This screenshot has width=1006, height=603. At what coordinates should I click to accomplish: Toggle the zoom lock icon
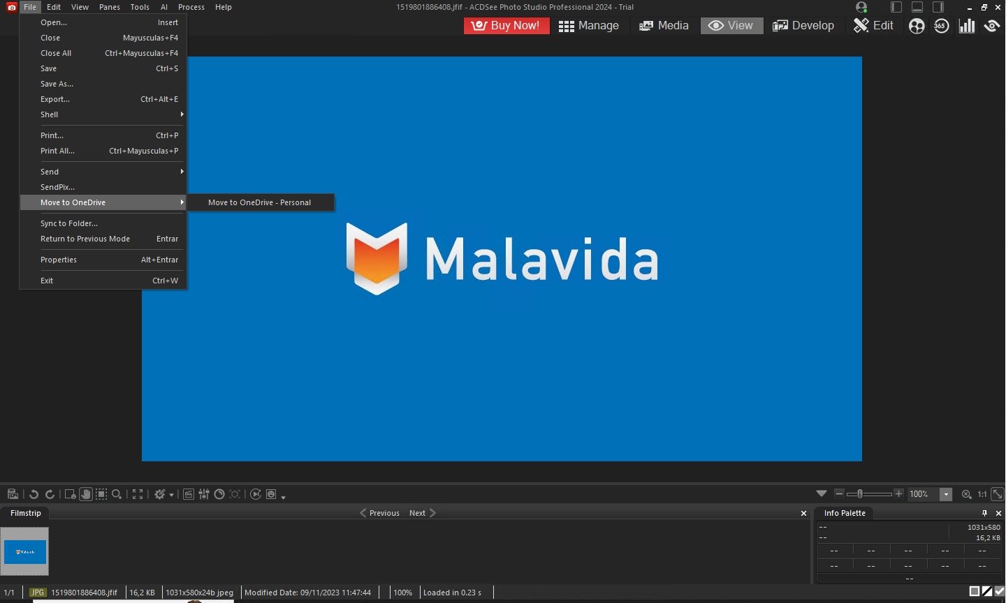coord(966,494)
